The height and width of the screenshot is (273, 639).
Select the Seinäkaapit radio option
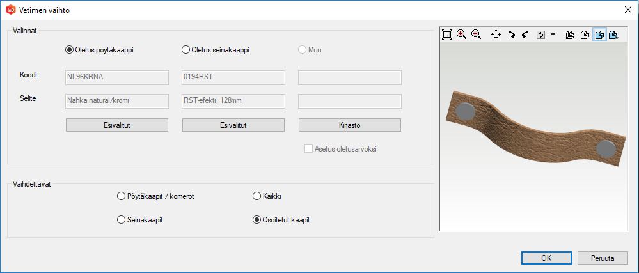(x=120, y=220)
